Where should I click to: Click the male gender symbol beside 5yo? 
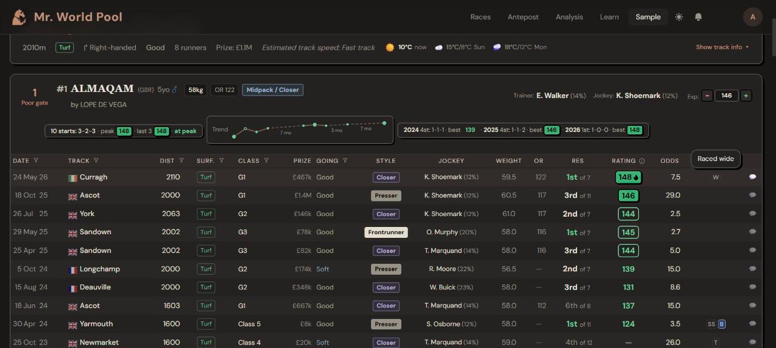click(175, 90)
